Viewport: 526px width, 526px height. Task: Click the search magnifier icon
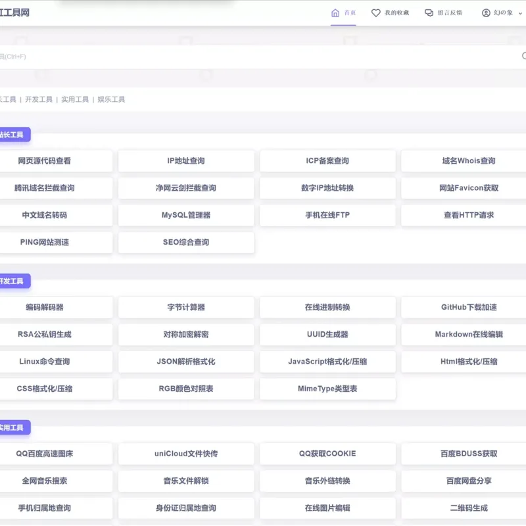524,56
